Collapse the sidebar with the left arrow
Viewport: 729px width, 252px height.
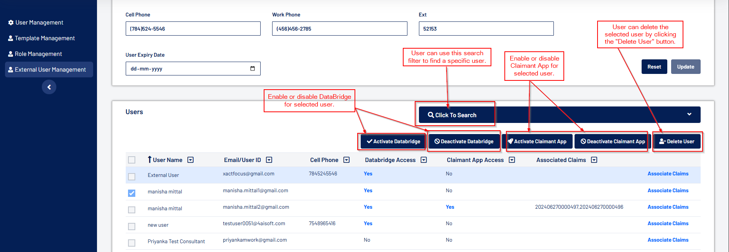[49, 87]
